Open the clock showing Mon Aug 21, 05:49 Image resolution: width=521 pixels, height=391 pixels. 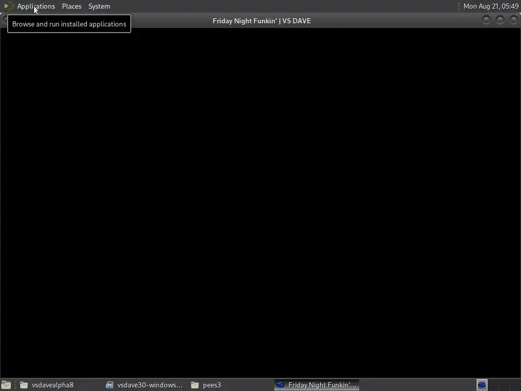(x=491, y=6)
